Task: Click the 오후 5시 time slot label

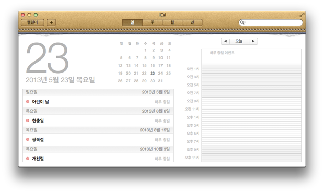Action: click(x=193, y=134)
